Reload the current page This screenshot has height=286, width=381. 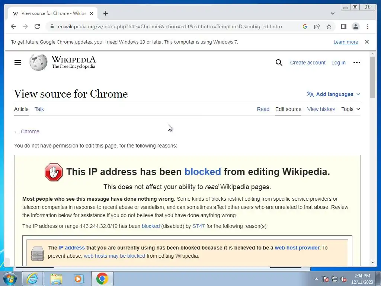(37, 26)
